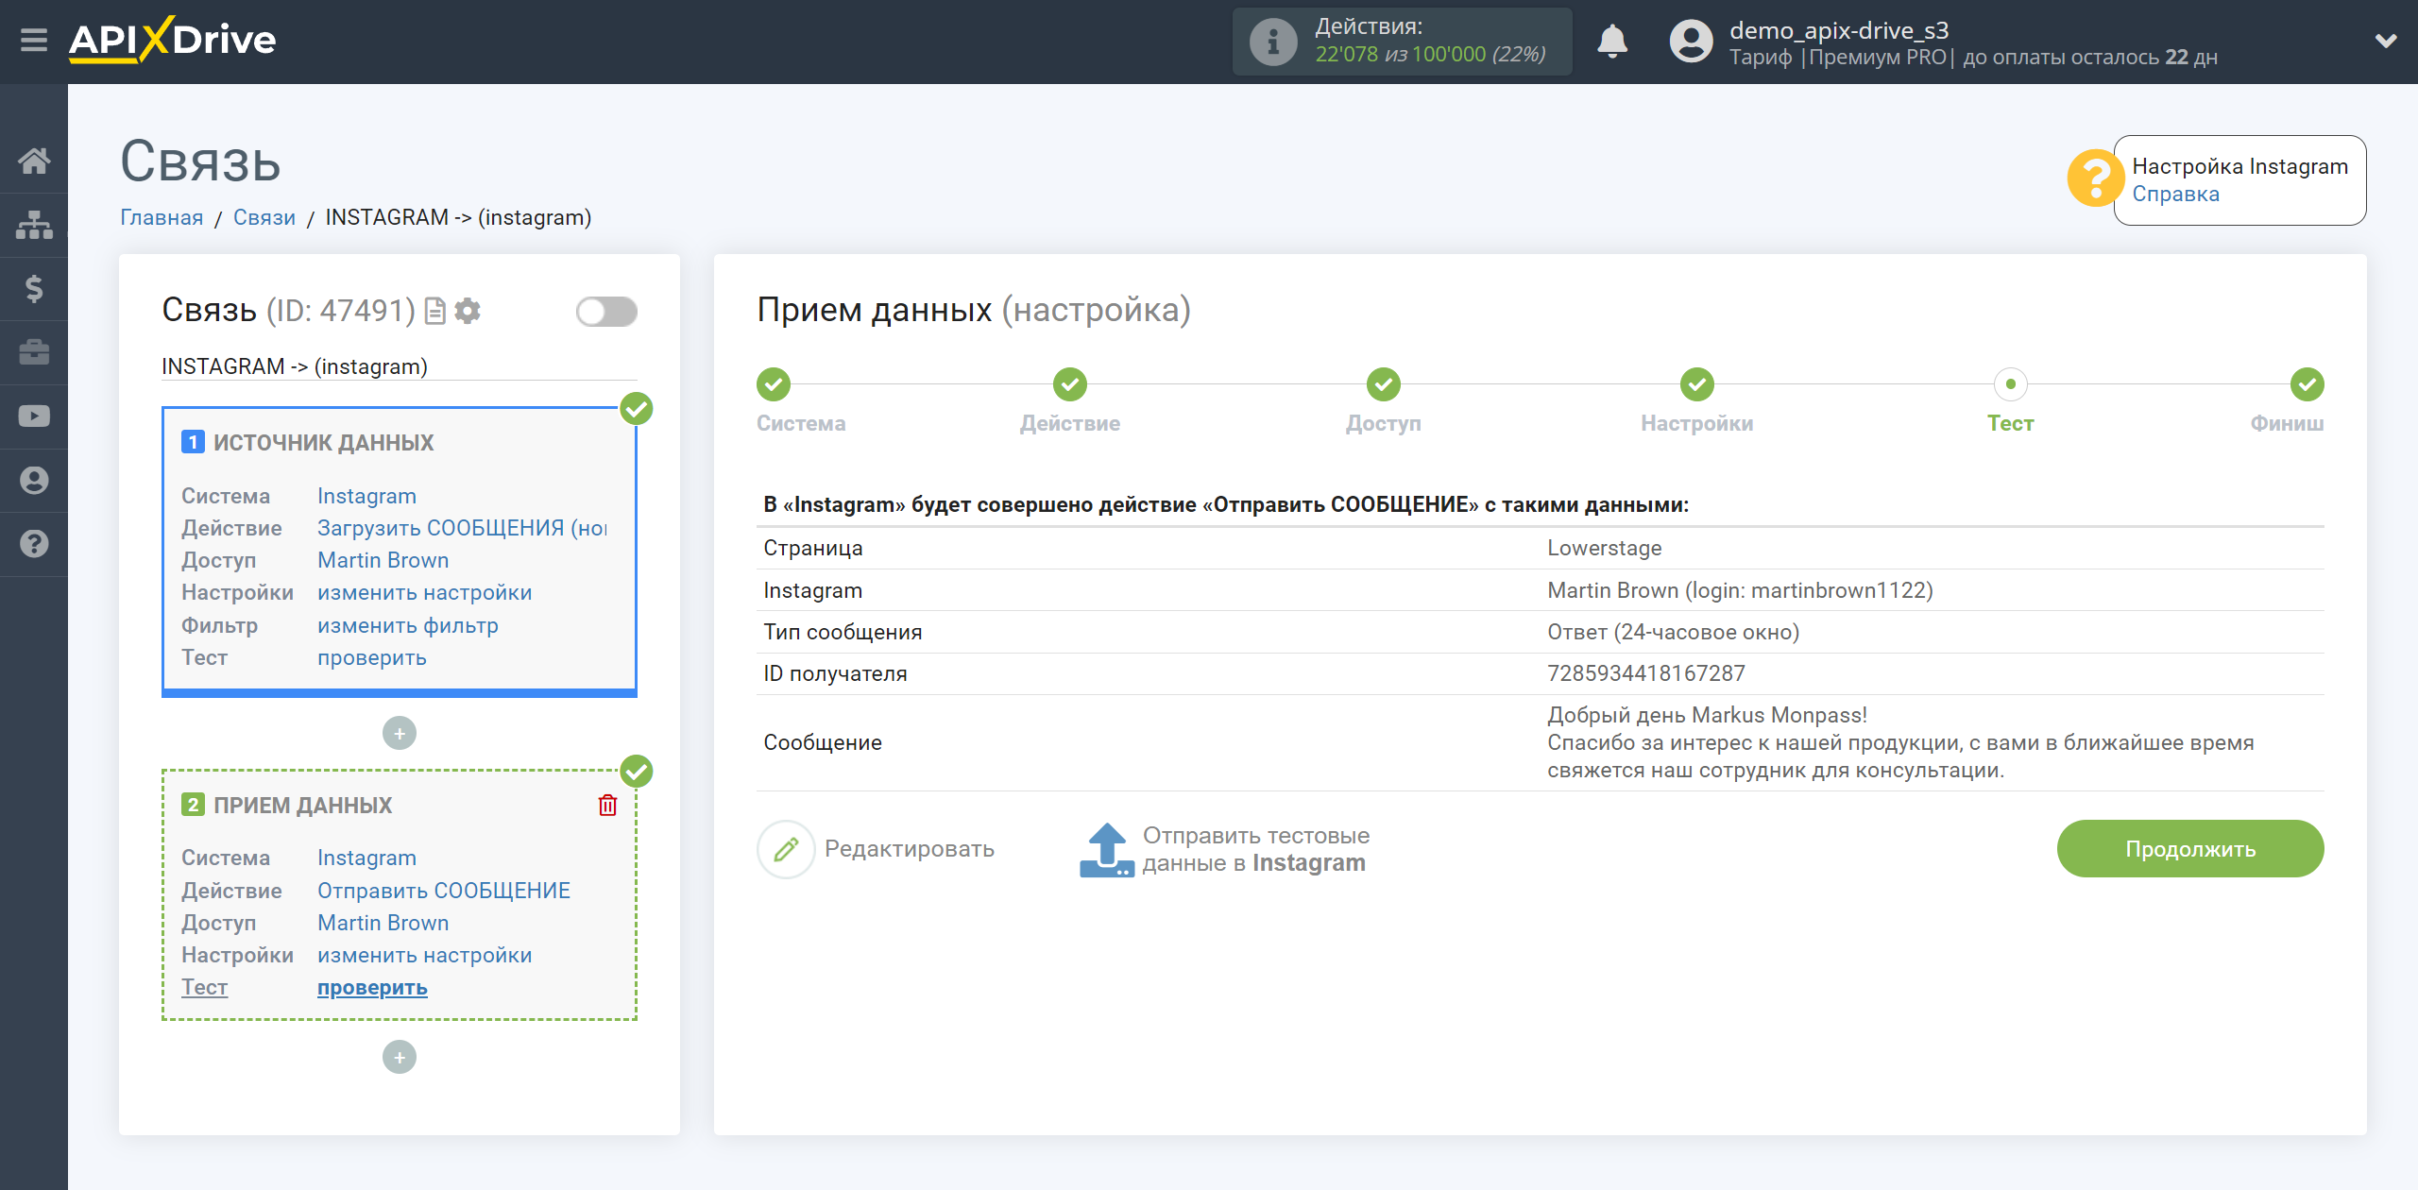Expand the account dropdown chevron
This screenshot has height=1190, width=2418.
(2386, 42)
